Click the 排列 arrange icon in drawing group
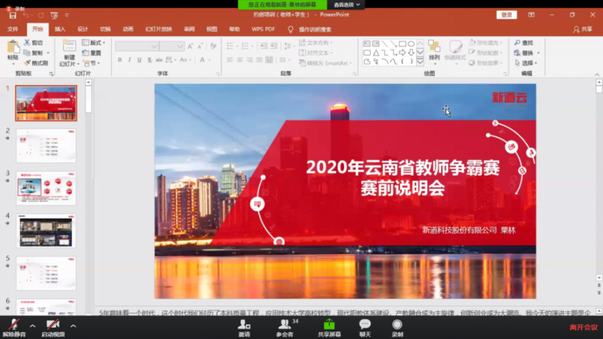 [x=434, y=48]
